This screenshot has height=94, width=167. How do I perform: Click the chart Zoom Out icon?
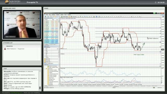87,16
